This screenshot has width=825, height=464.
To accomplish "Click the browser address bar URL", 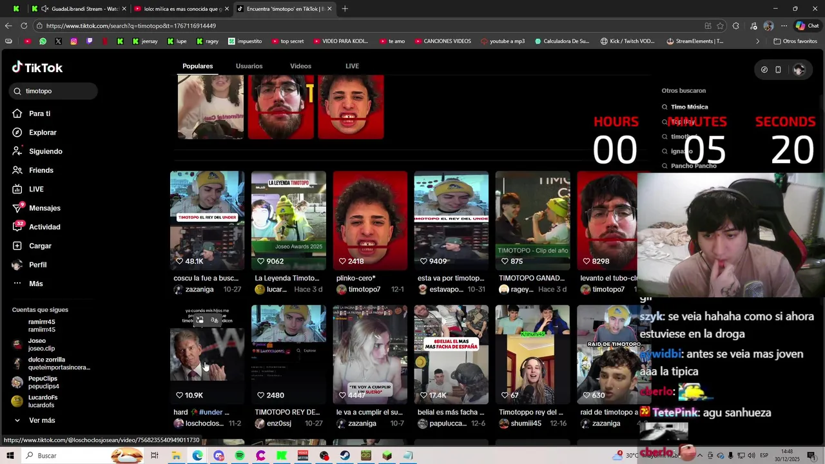I will point(131,26).
